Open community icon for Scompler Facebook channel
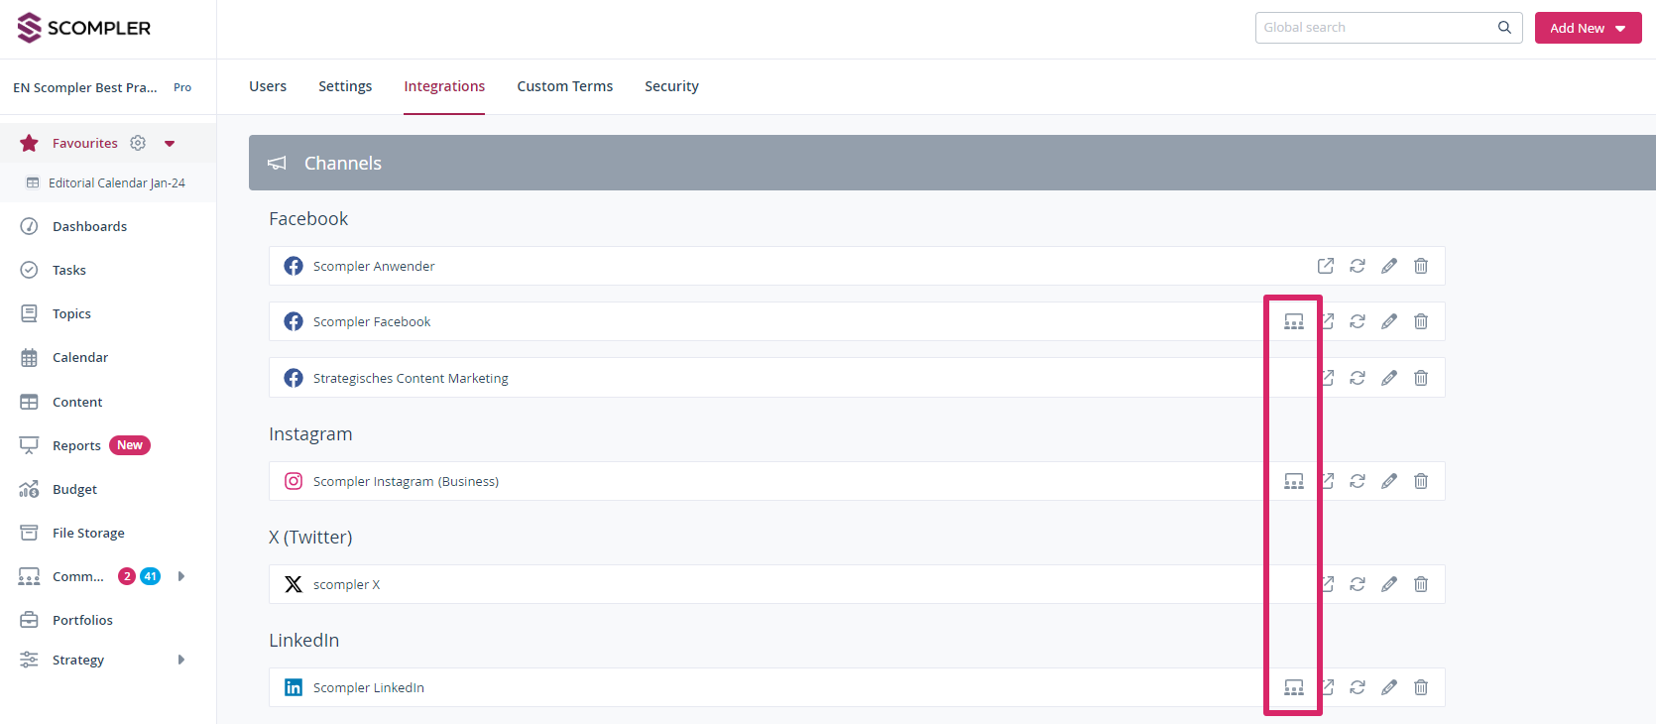1656x724 pixels. pos(1294,321)
